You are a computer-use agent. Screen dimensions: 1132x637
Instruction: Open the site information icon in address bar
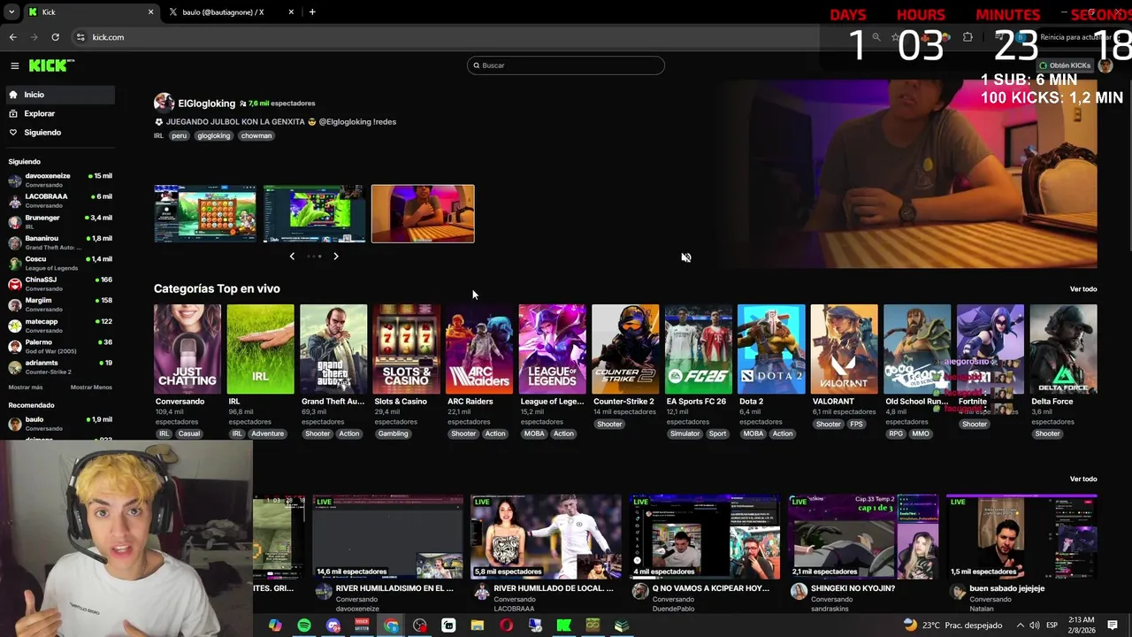(x=80, y=37)
